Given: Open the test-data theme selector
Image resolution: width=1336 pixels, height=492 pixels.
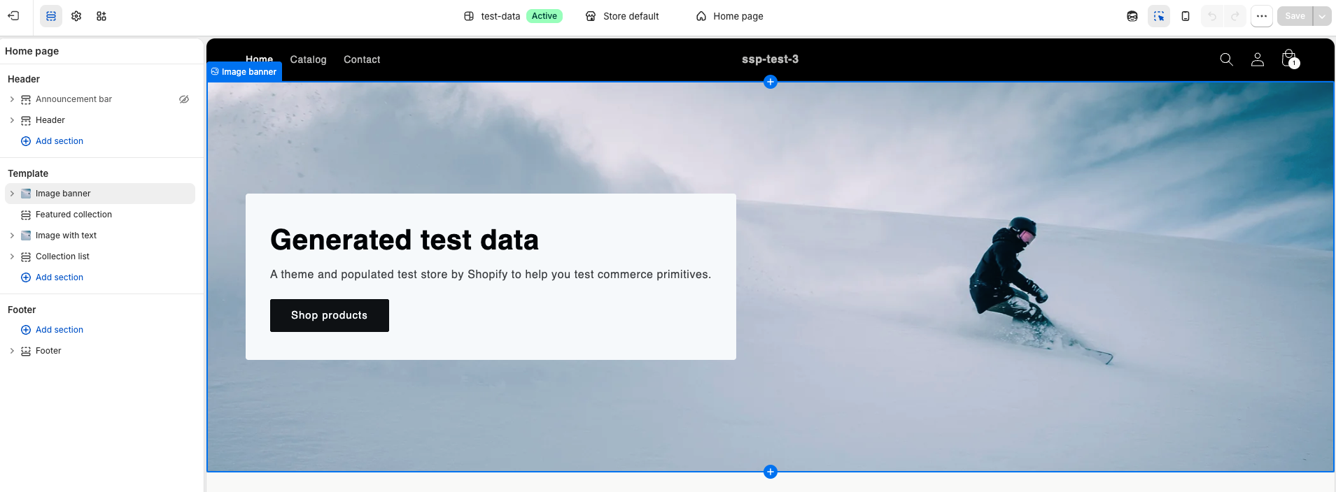Looking at the screenshot, I should tap(513, 16).
